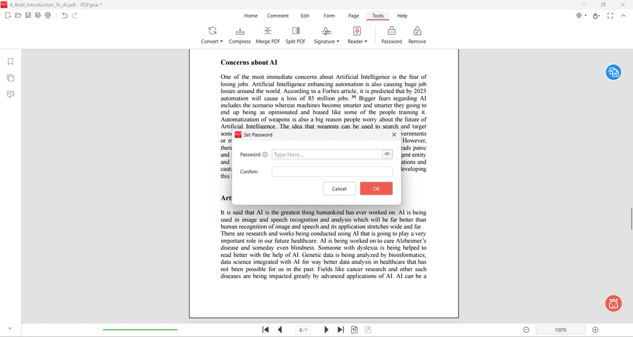633x337 pixels.
Task: Toggle fullscreen mode icon
Action: 610,16
